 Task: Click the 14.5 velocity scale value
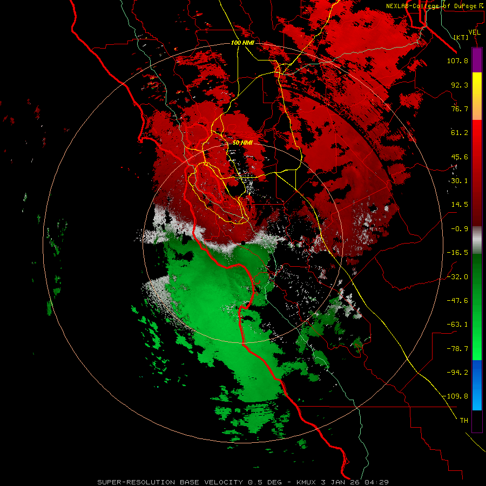[x=460, y=205]
